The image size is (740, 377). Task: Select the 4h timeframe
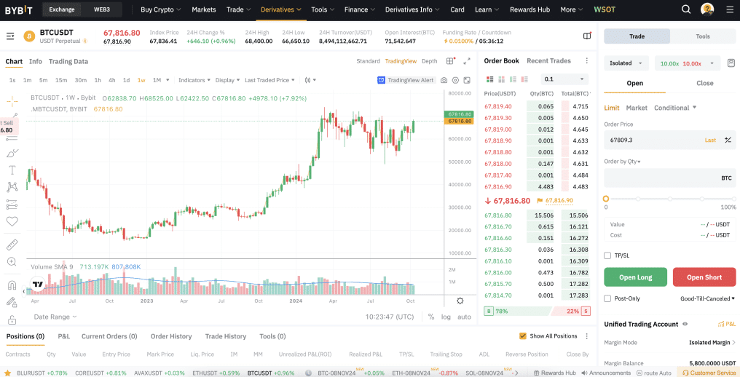pos(112,80)
